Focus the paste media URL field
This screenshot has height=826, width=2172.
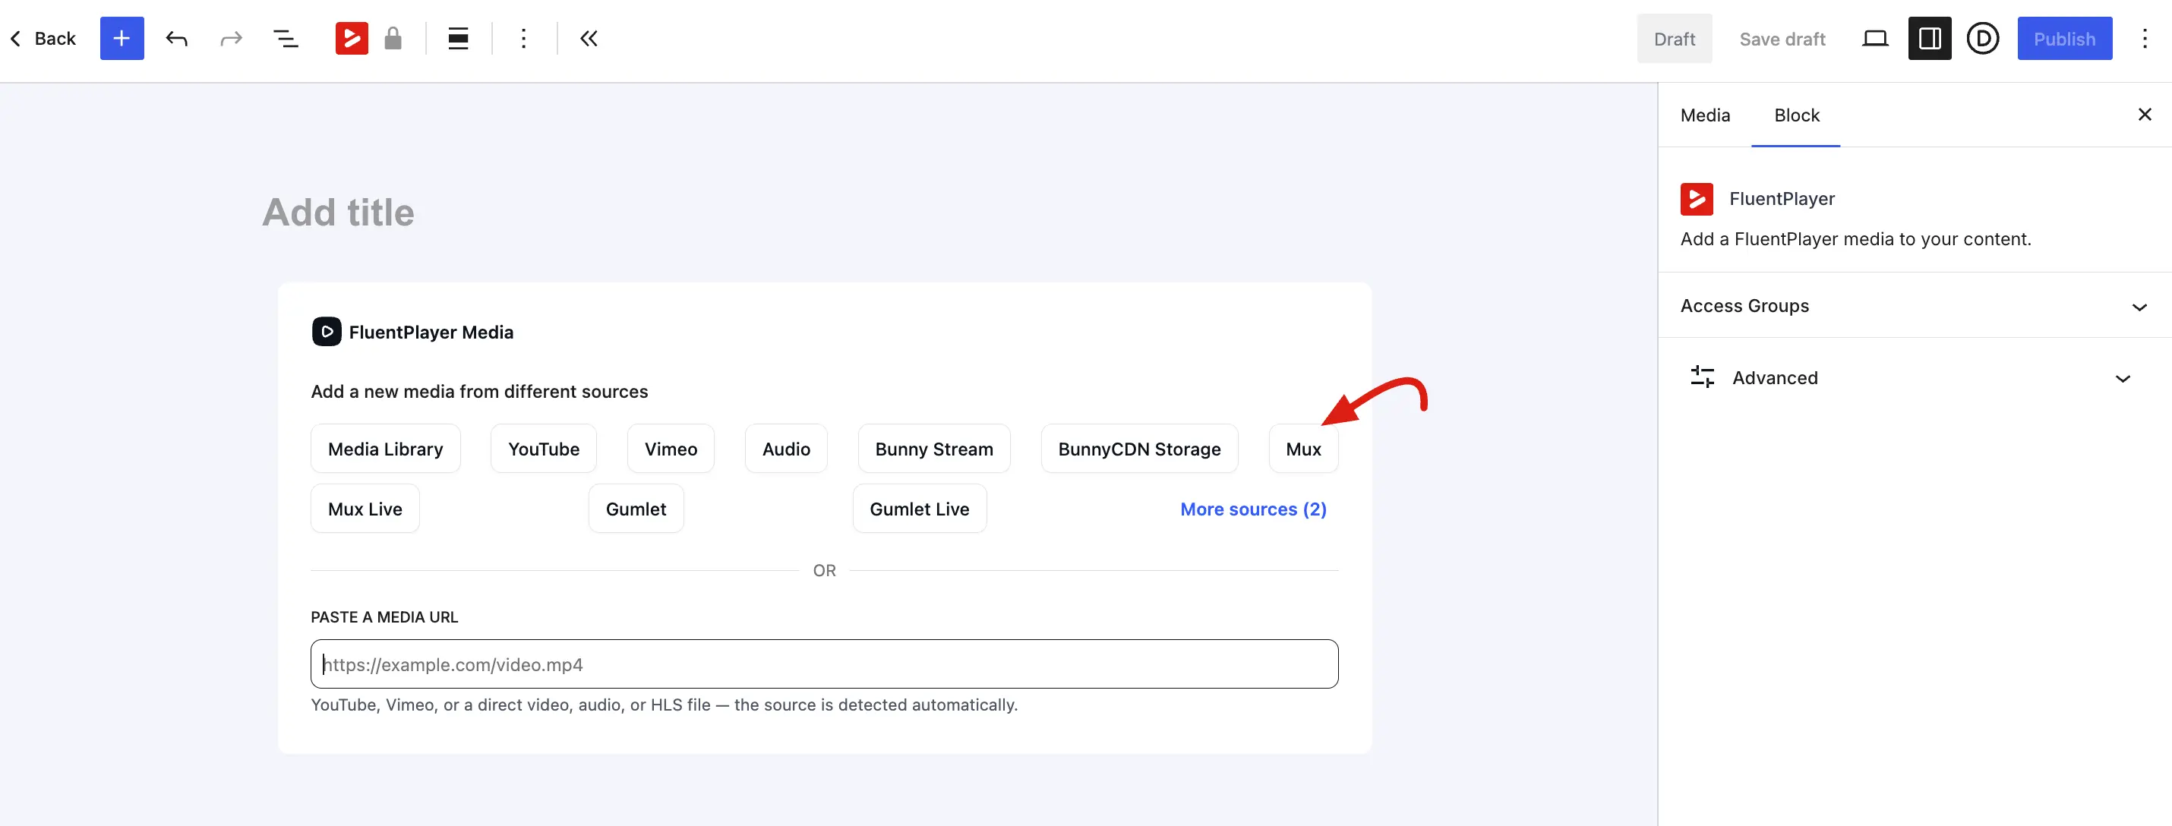825,664
